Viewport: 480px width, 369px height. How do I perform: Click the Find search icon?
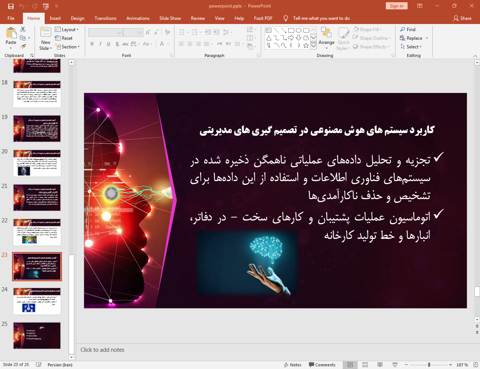tap(408, 30)
